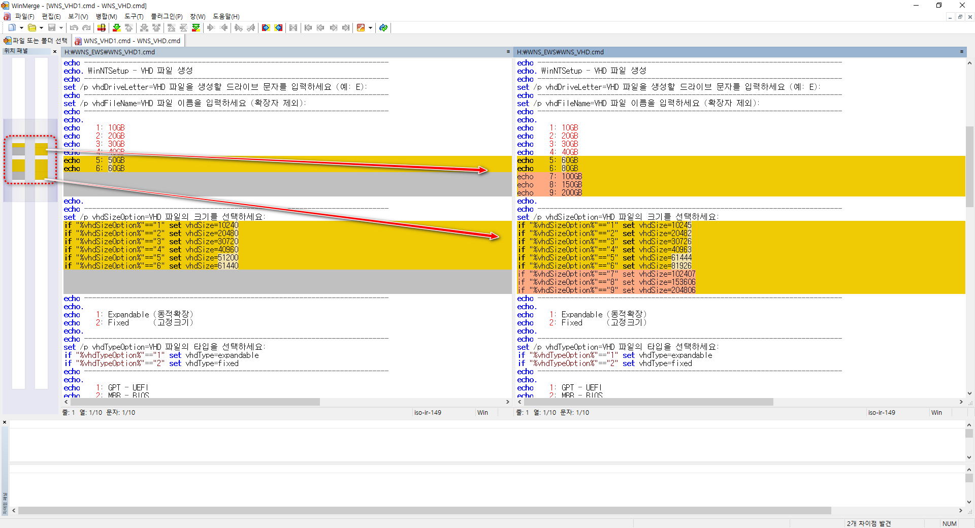The width and height of the screenshot is (975, 528).
Task: Click the Redo toolbar icon
Action: pyautogui.click(x=86, y=28)
